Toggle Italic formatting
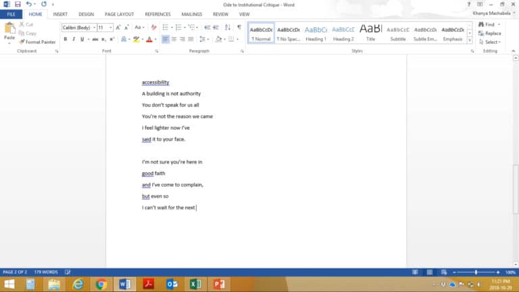Image resolution: width=519 pixels, height=292 pixels. coord(73,39)
